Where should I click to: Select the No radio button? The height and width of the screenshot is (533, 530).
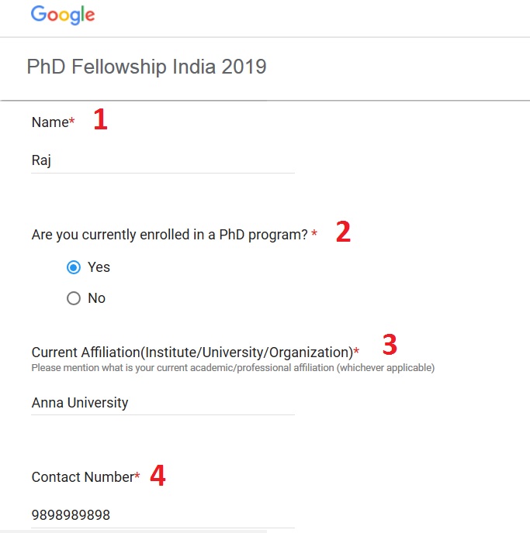pyautogui.click(x=74, y=298)
